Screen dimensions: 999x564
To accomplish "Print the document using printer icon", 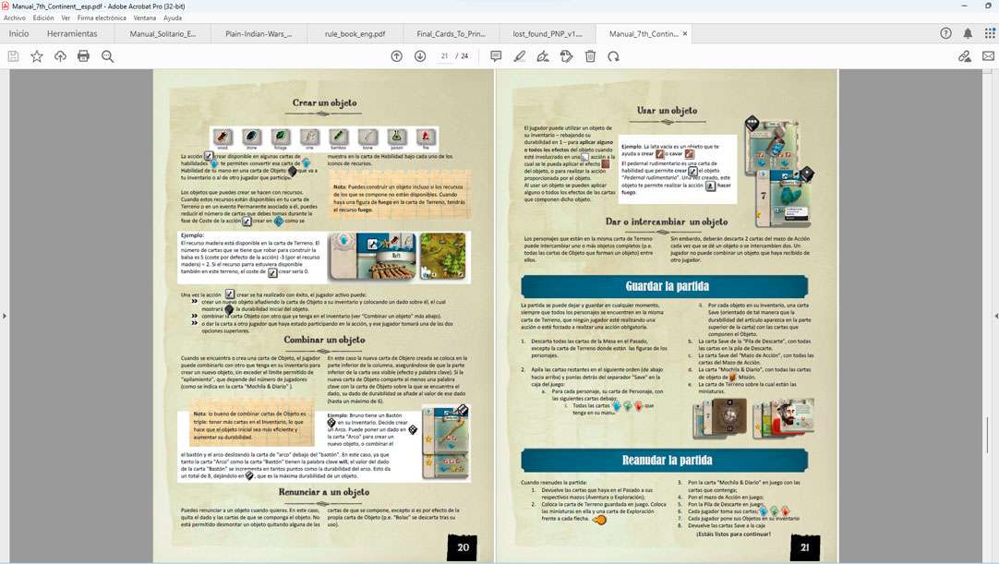I will [x=84, y=56].
